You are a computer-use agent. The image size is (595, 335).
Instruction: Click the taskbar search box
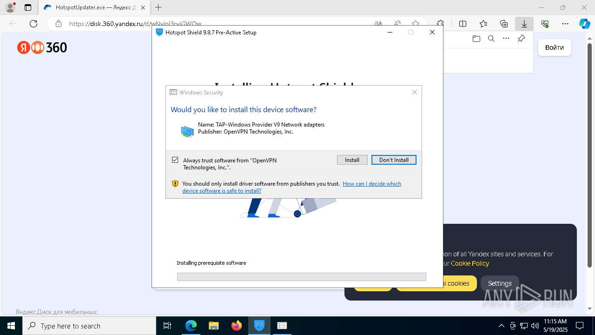click(x=89, y=326)
